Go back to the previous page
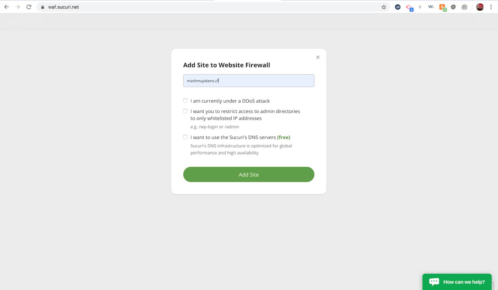Image resolution: width=498 pixels, height=290 pixels. 6,7
